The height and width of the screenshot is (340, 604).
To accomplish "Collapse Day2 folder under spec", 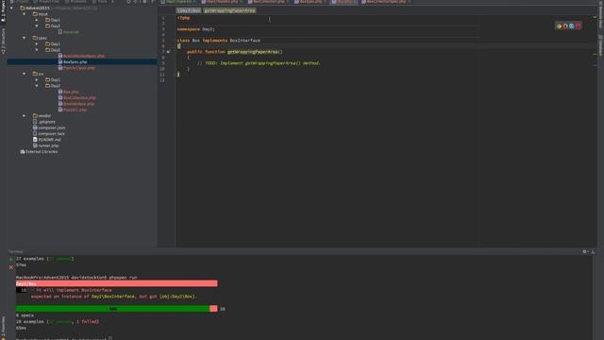I will [x=37, y=50].
